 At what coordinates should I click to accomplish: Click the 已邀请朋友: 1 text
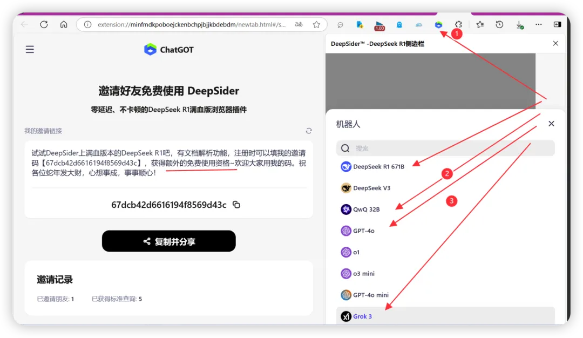point(56,299)
